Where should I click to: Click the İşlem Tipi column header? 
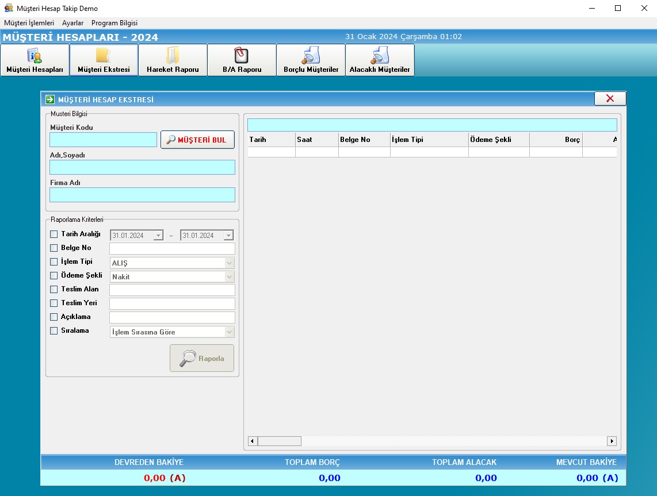(430, 140)
